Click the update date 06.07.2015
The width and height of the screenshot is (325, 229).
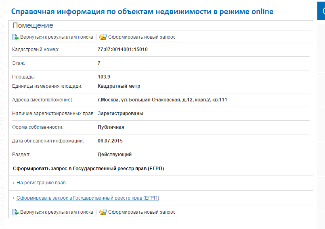click(x=110, y=141)
